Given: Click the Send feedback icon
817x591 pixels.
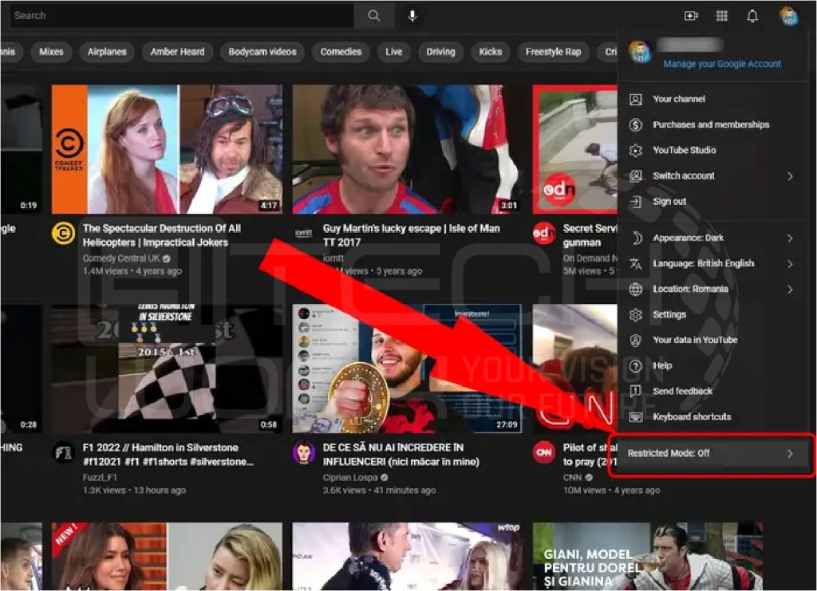Looking at the screenshot, I should tap(636, 391).
